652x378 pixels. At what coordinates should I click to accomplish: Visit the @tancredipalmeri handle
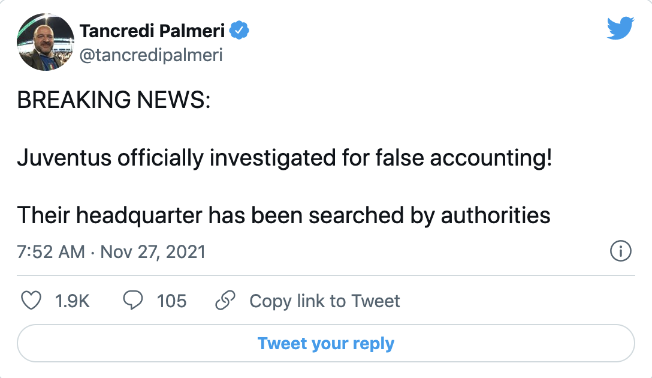[x=151, y=55]
